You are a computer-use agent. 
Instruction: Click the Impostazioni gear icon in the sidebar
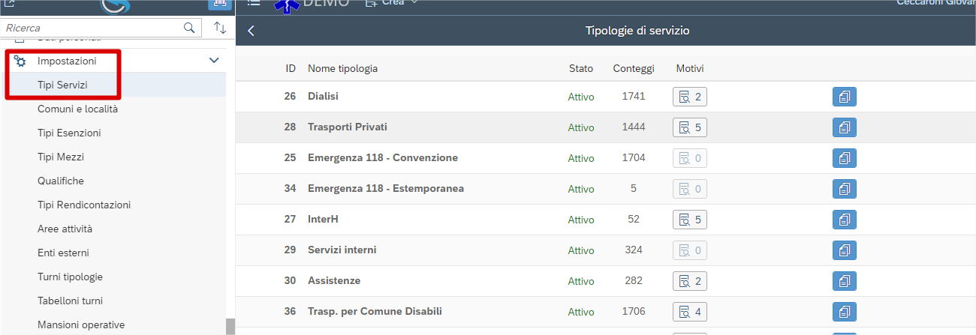tap(20, 61)
